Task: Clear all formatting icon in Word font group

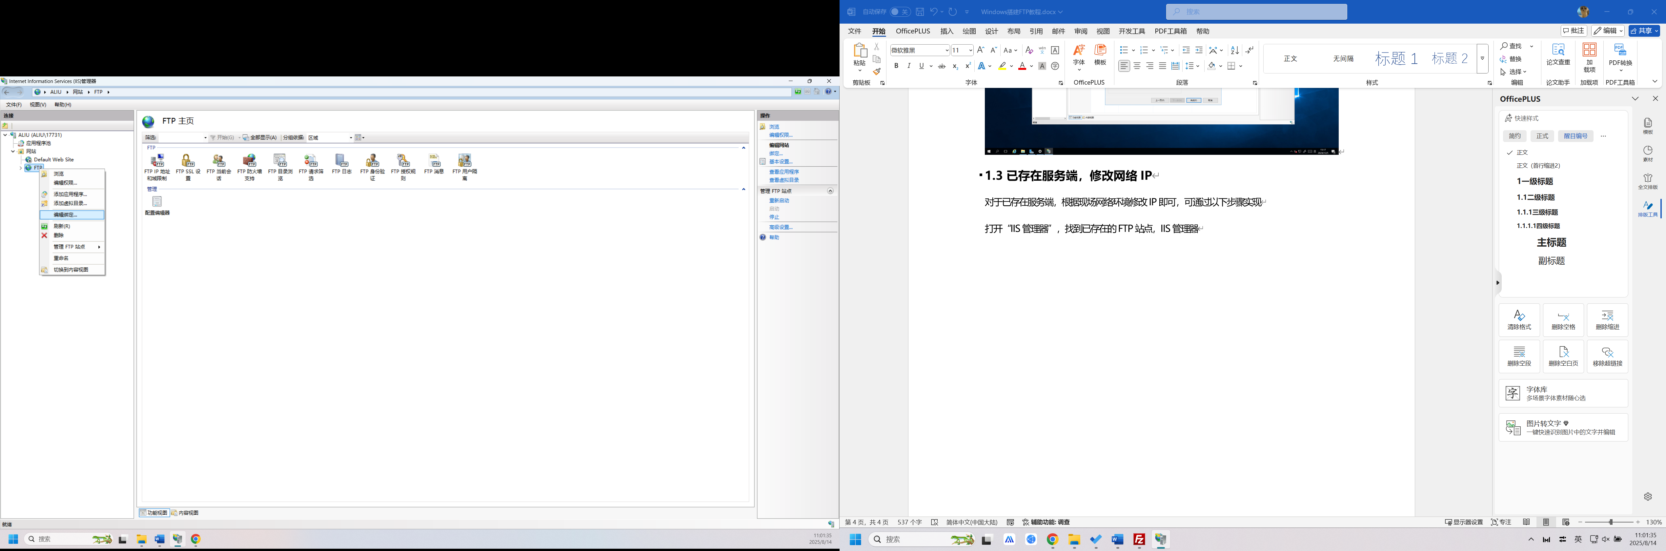Action: [1029, 50]
